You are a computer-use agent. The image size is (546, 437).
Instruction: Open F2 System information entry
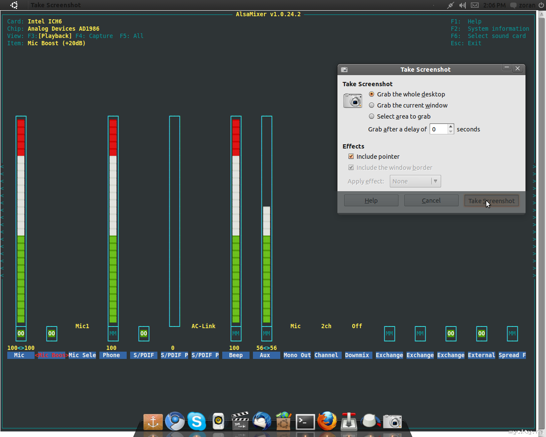coord(490,29)
